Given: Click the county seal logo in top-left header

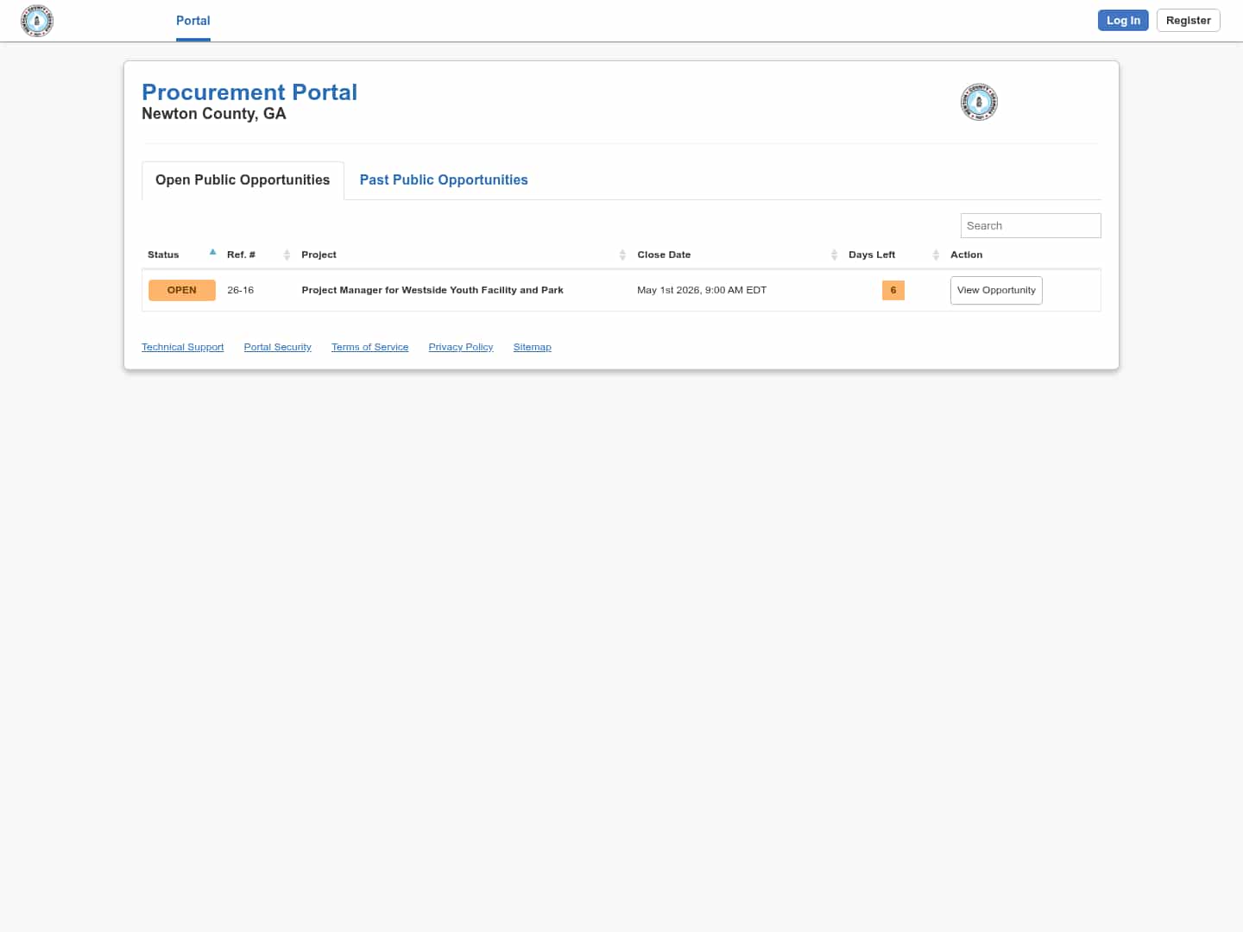Looking at the screenshot, I should (37, 21).
